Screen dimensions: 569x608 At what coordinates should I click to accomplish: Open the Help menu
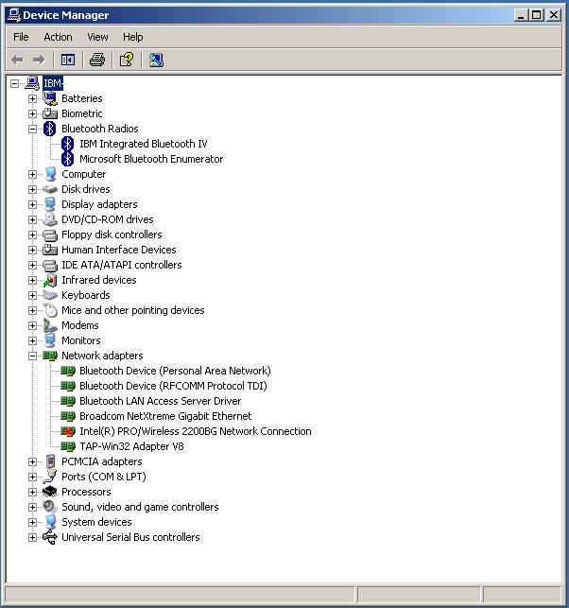pos(133,37)
